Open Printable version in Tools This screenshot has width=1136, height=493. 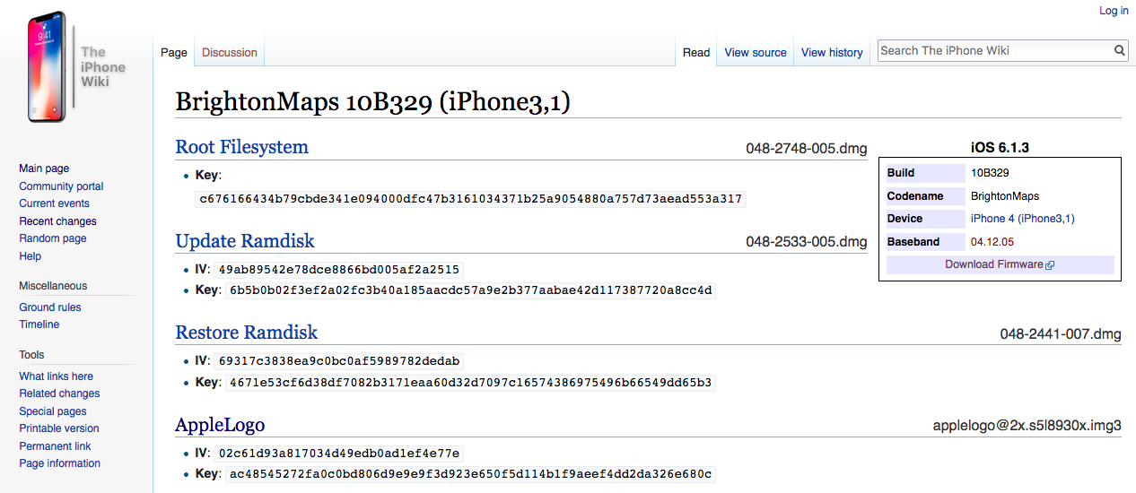[x=59, y=428]
